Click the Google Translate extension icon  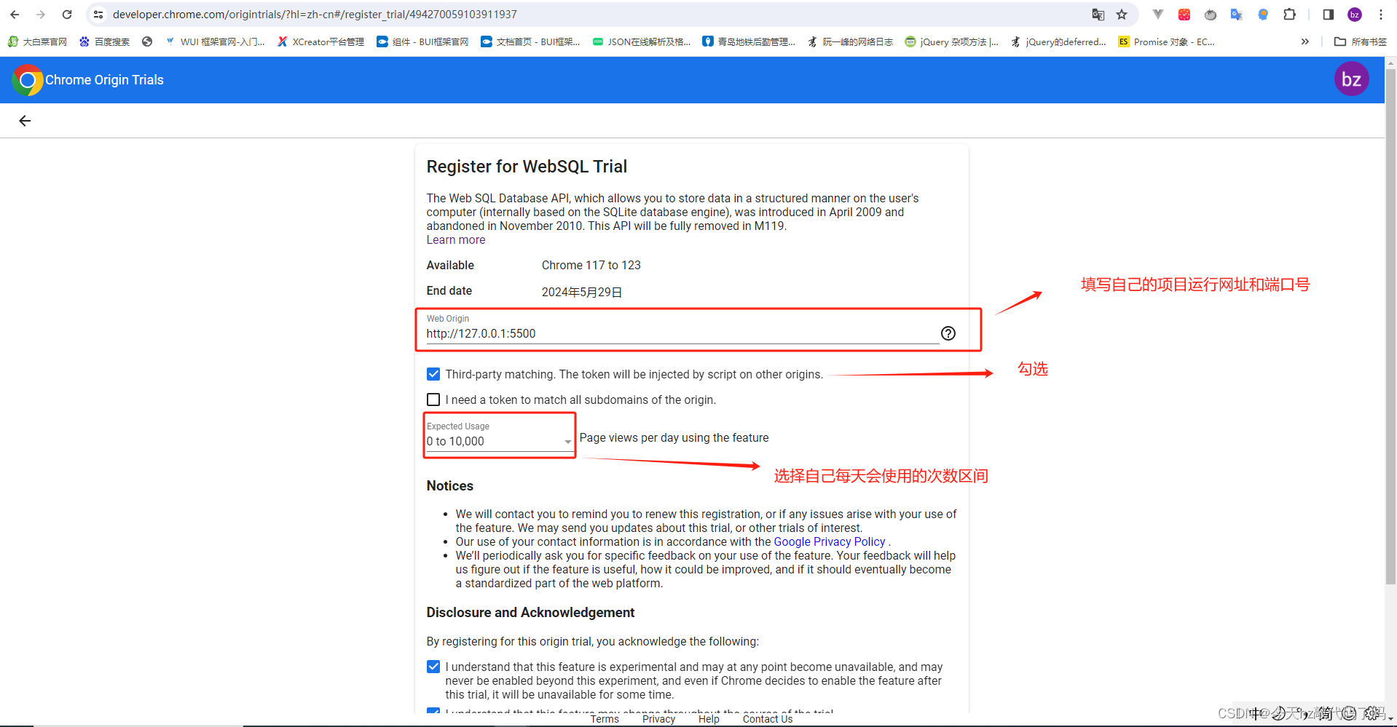click(x=1236, y=15)
